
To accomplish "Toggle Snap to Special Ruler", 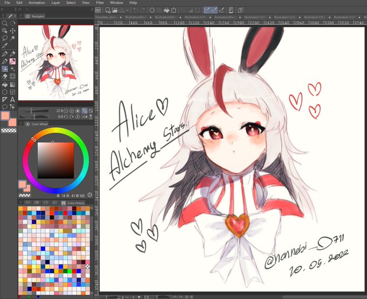I will click(214, 10).
